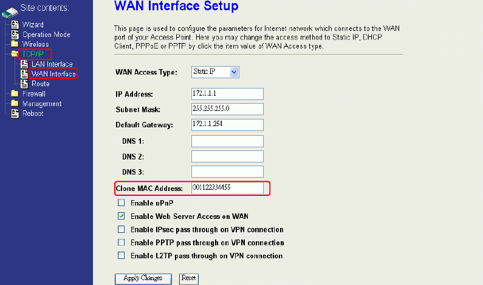
Task: Expand the Management menu entry
Action: coord(42,104)
